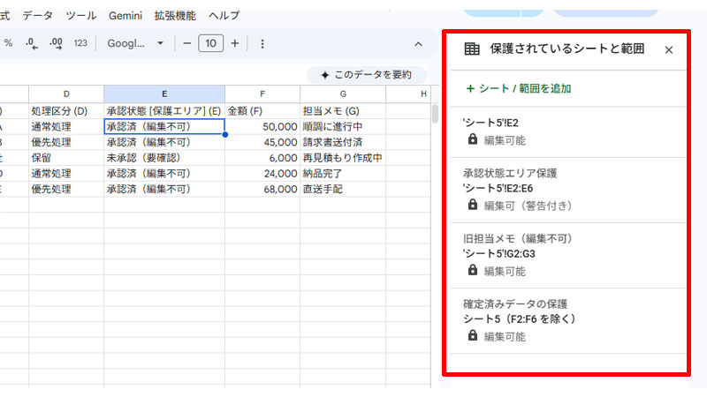The width and height of the screenshot is (707, 397).
Task: Open the 確定済みデータの保護 protection entry
Action: tap(568, 320)
